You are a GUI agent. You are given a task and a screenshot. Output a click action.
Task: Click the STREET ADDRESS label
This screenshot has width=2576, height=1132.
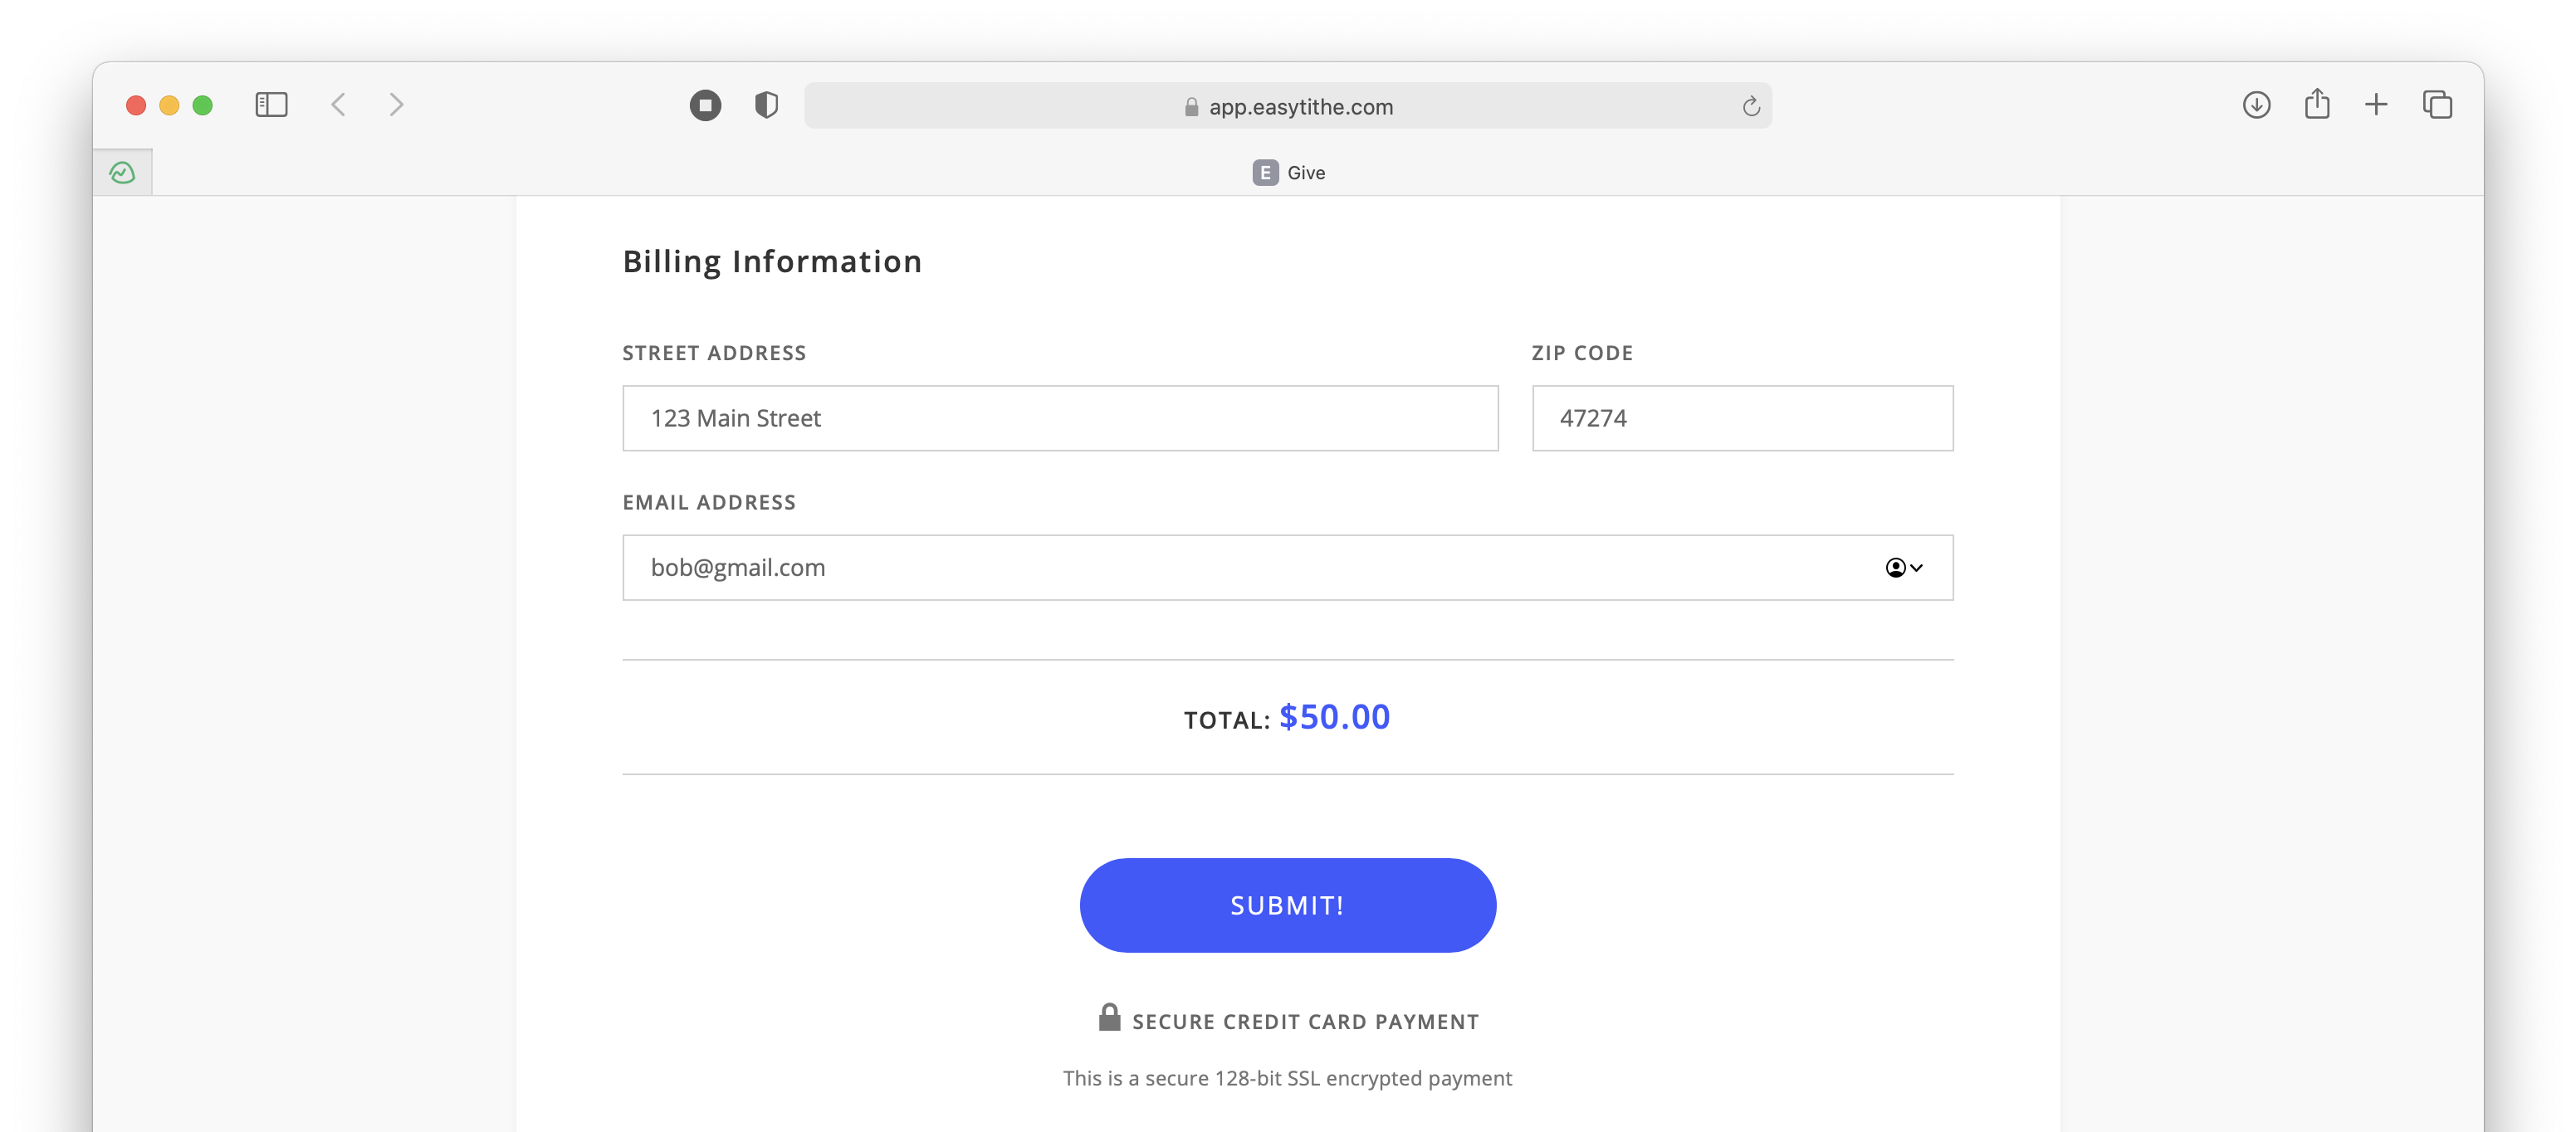(714, 353)
